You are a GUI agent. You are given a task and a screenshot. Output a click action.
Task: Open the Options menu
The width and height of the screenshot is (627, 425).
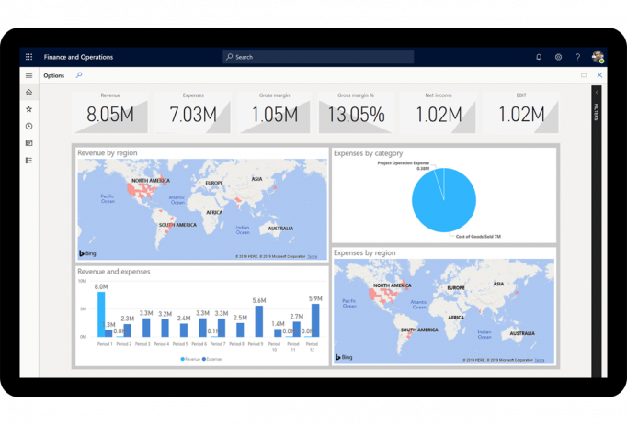[54, 75]
